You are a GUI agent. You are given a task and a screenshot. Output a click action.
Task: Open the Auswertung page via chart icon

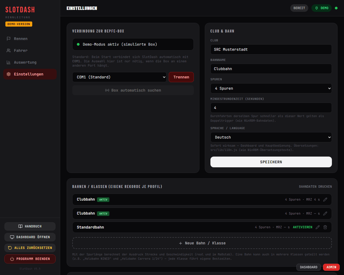(9, 62)
